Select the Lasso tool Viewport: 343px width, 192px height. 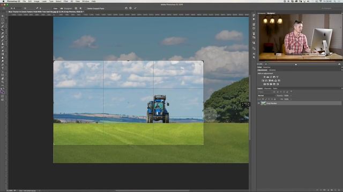point(3,22)
